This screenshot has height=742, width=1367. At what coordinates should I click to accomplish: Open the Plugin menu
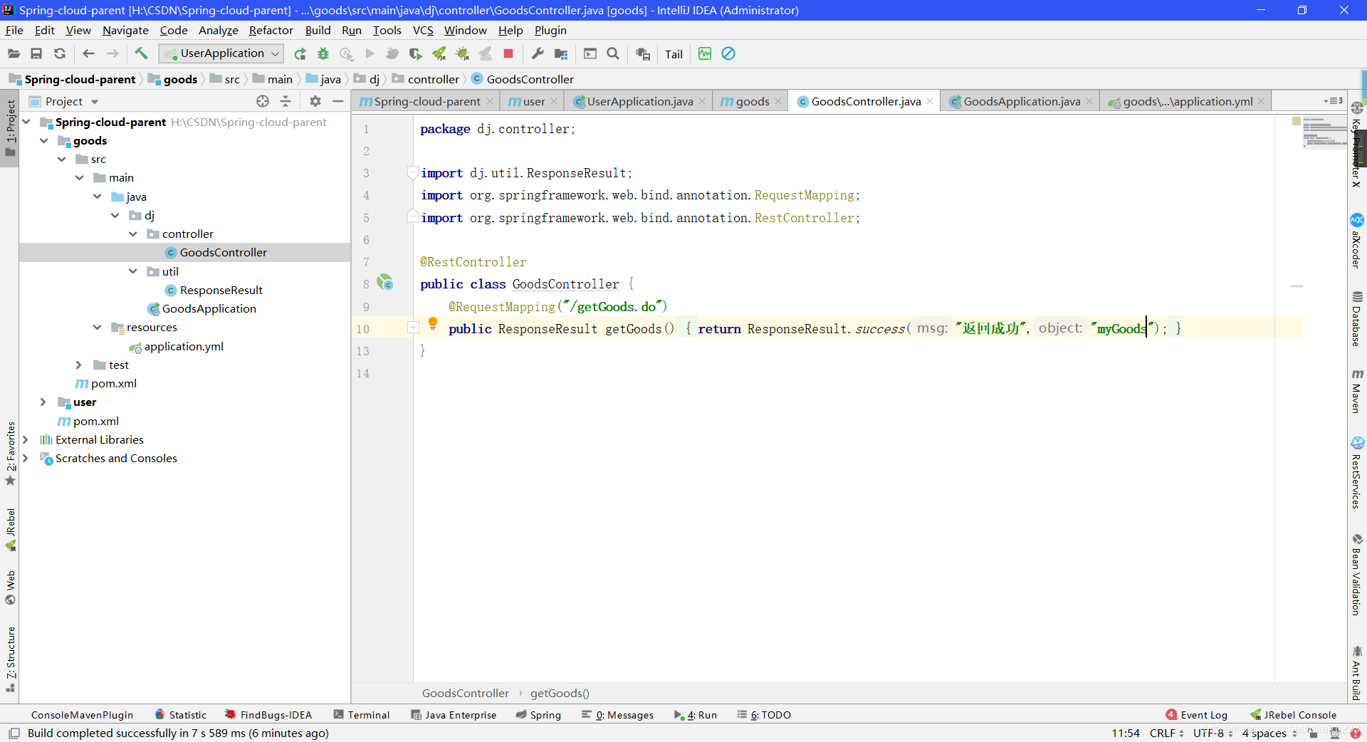(x=550, y=30)
